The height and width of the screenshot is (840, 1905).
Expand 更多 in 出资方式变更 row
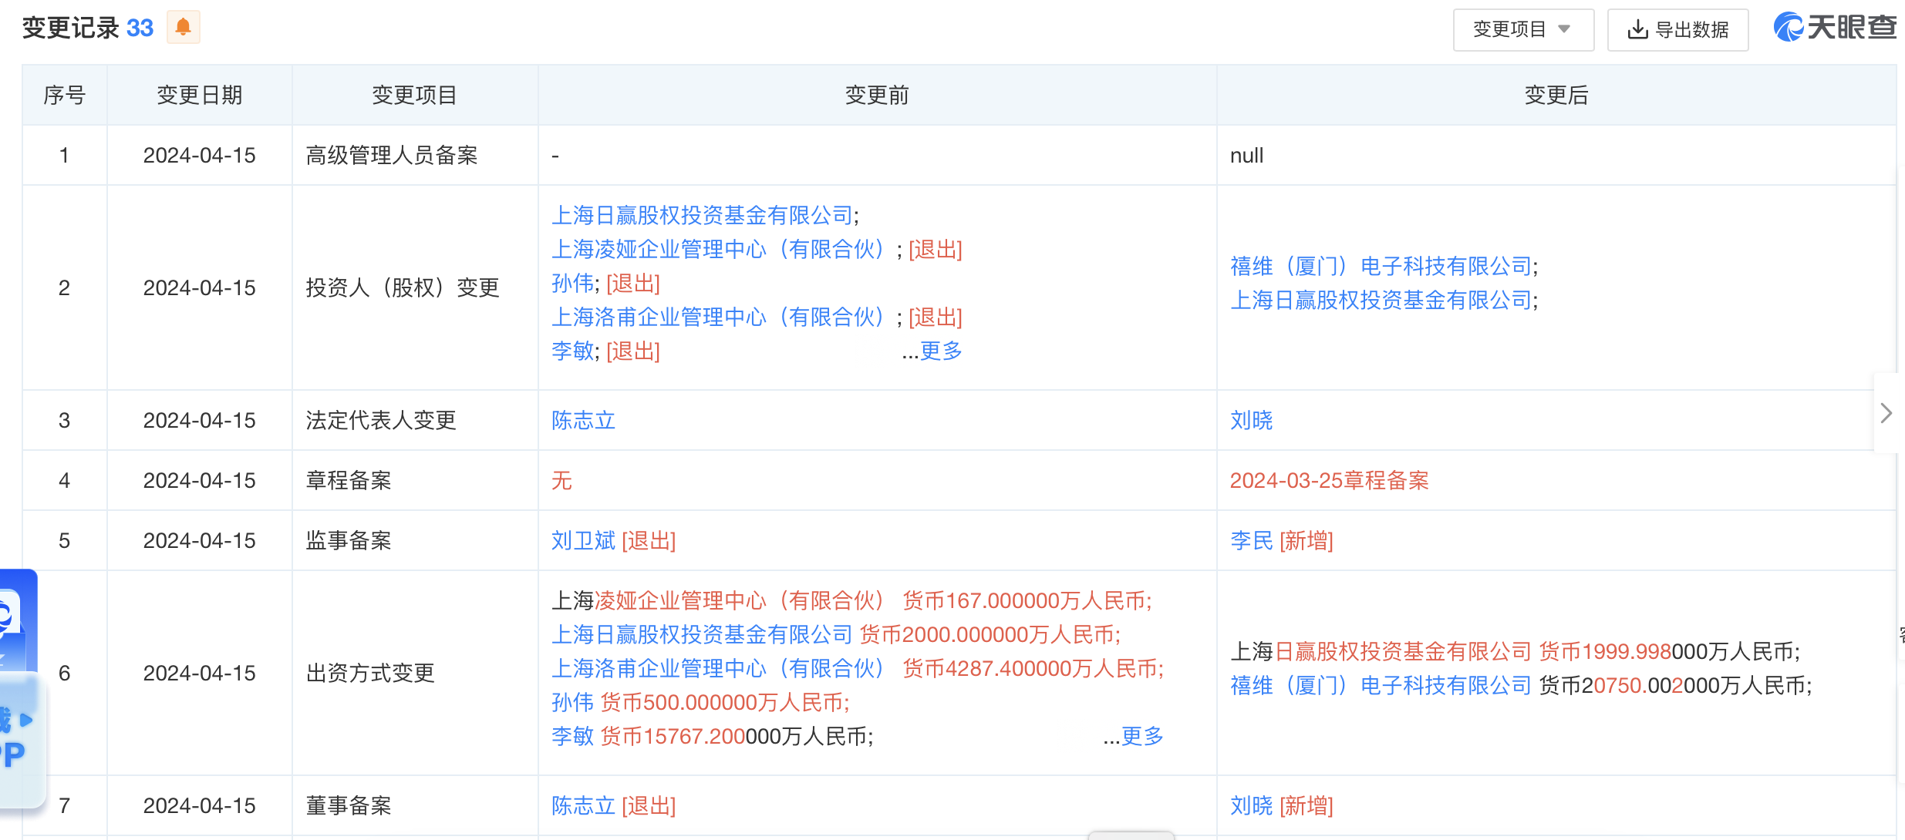coord(1141,737)
